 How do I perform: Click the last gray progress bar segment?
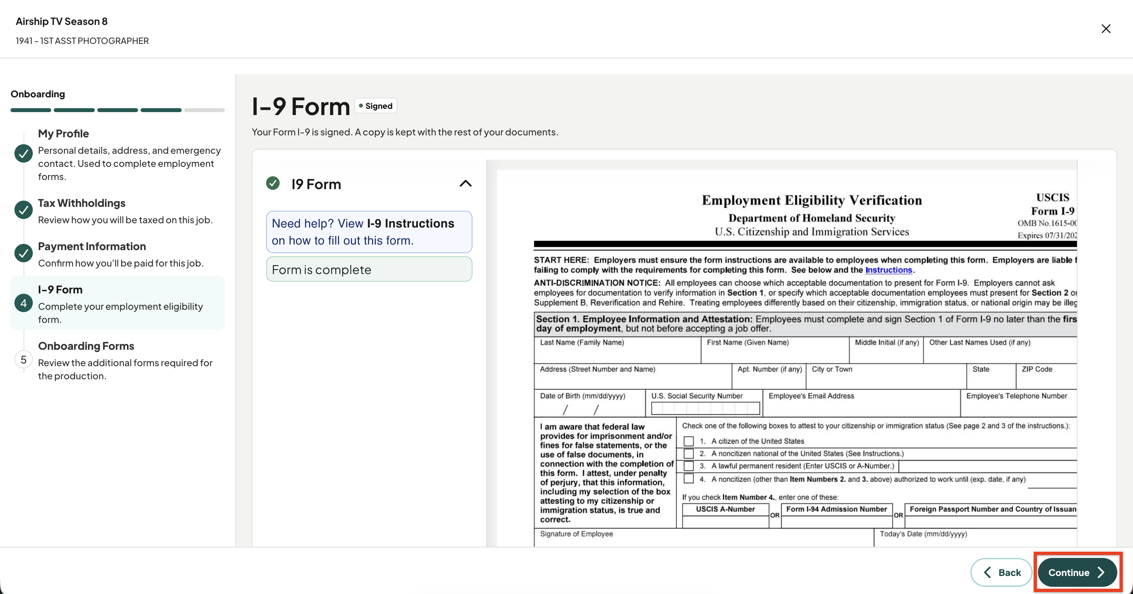point(205,110)
